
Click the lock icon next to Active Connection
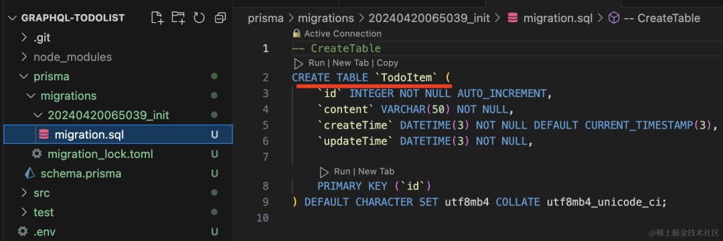point(297,33)
